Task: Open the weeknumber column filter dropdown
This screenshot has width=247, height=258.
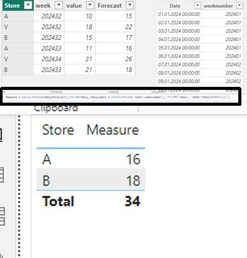Action: point(239,6)
